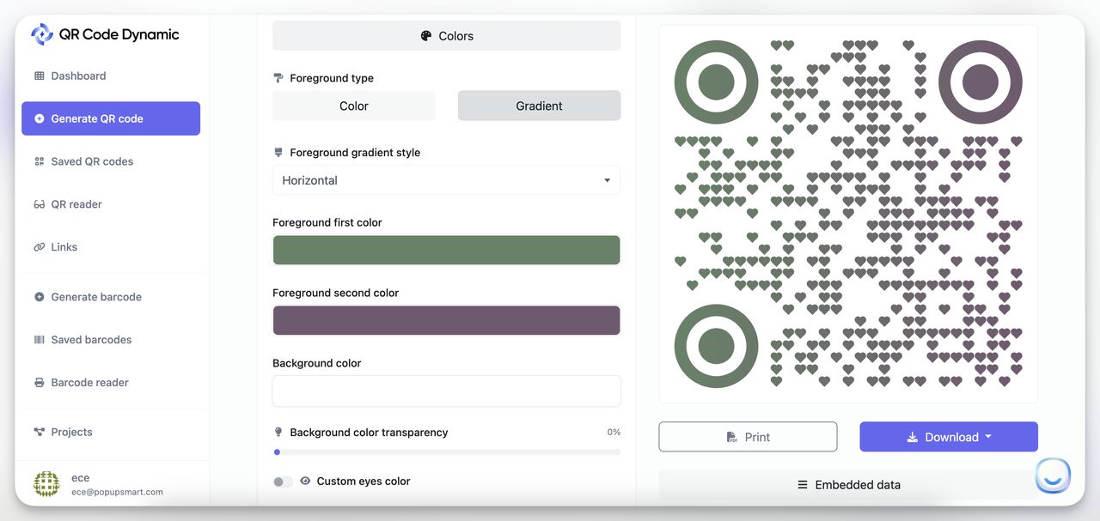Viewport: 1100px width, 521px height.
Task: Click the PDF icon on Print button
Action: tap(732, 437)
